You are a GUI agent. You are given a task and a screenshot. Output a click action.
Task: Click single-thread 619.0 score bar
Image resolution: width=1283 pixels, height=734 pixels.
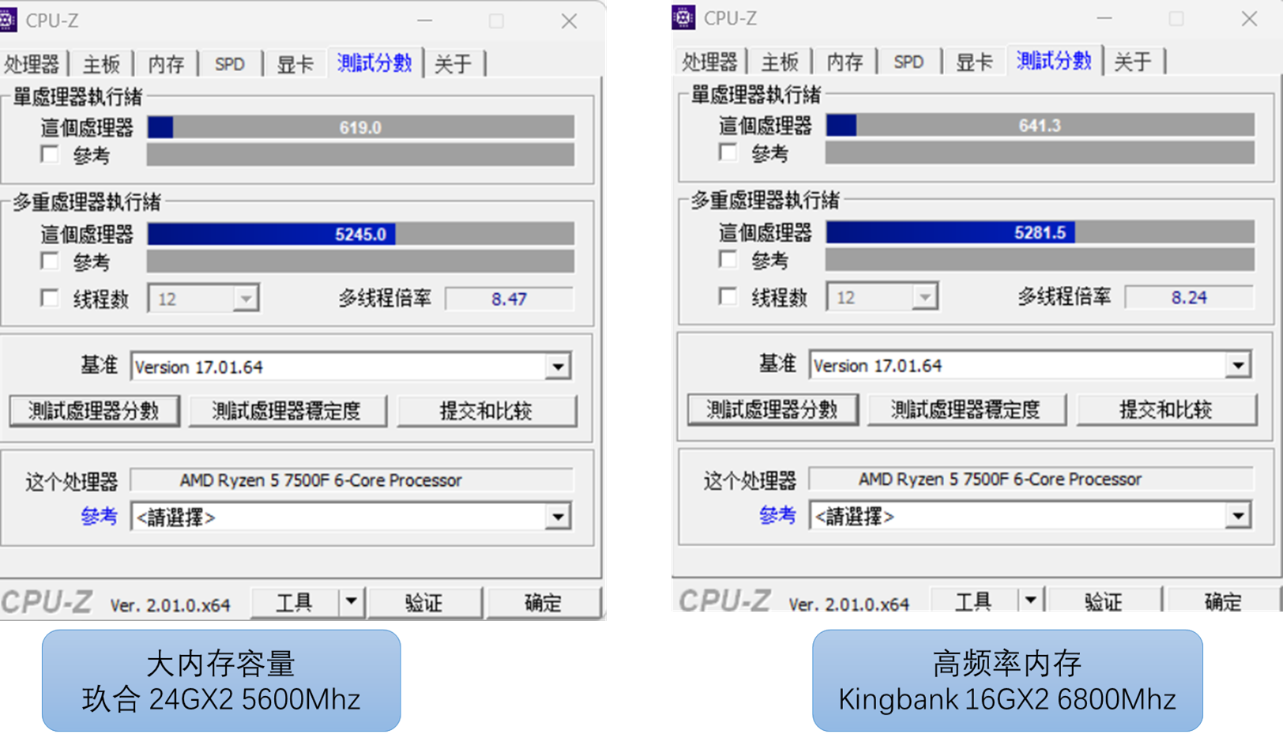[x=361, y=127]
